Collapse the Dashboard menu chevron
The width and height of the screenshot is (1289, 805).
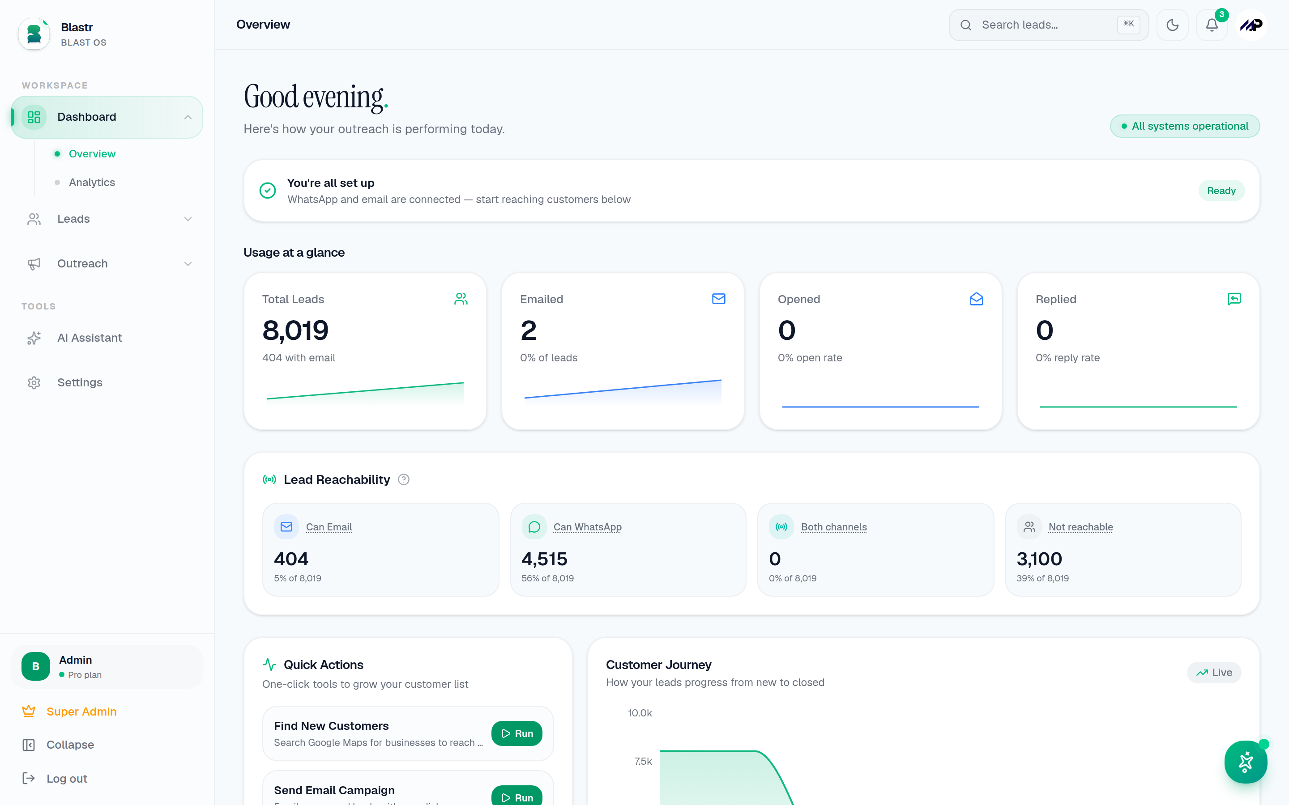[188, 117]
